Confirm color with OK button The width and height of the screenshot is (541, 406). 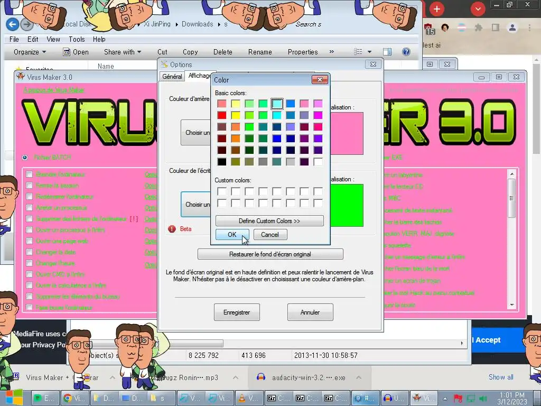[x=232, y=234]
